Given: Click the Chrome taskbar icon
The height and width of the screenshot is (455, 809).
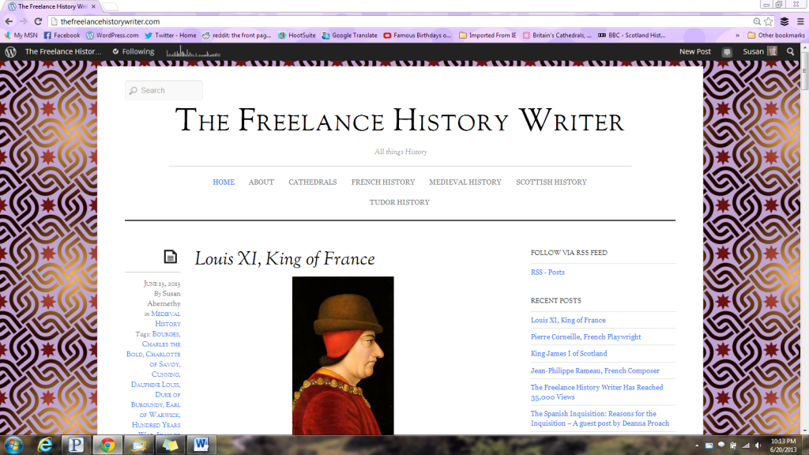Looking at the screenshot, I should 107,445.
